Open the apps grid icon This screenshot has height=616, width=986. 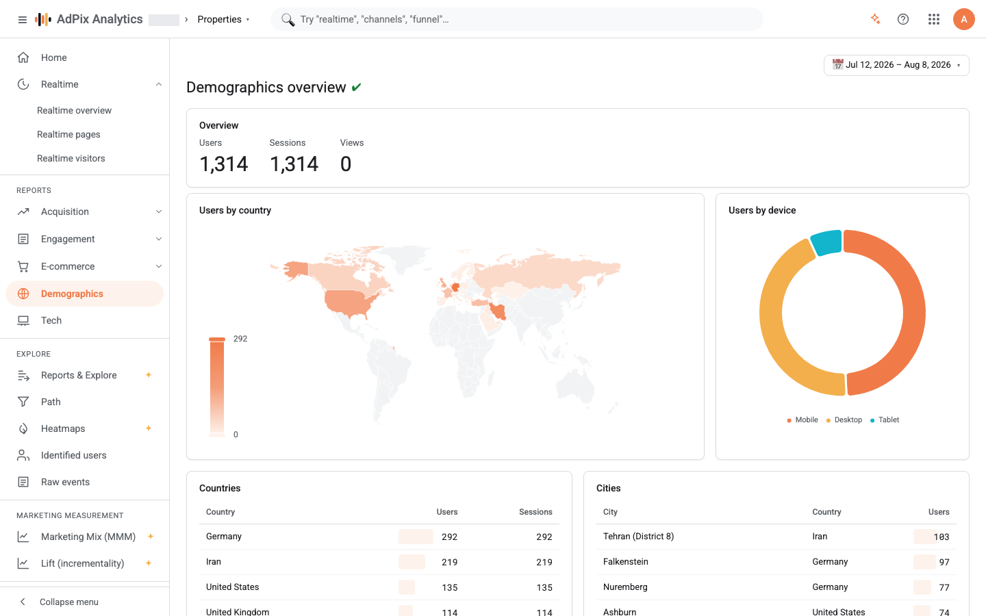(934, 19)
